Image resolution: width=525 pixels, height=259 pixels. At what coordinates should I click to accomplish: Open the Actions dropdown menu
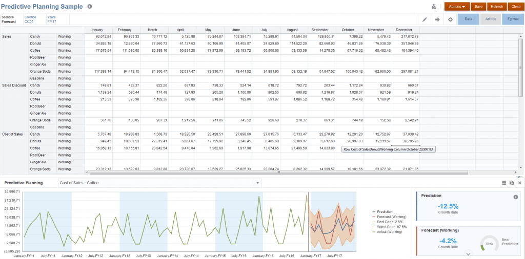[457, 7]
